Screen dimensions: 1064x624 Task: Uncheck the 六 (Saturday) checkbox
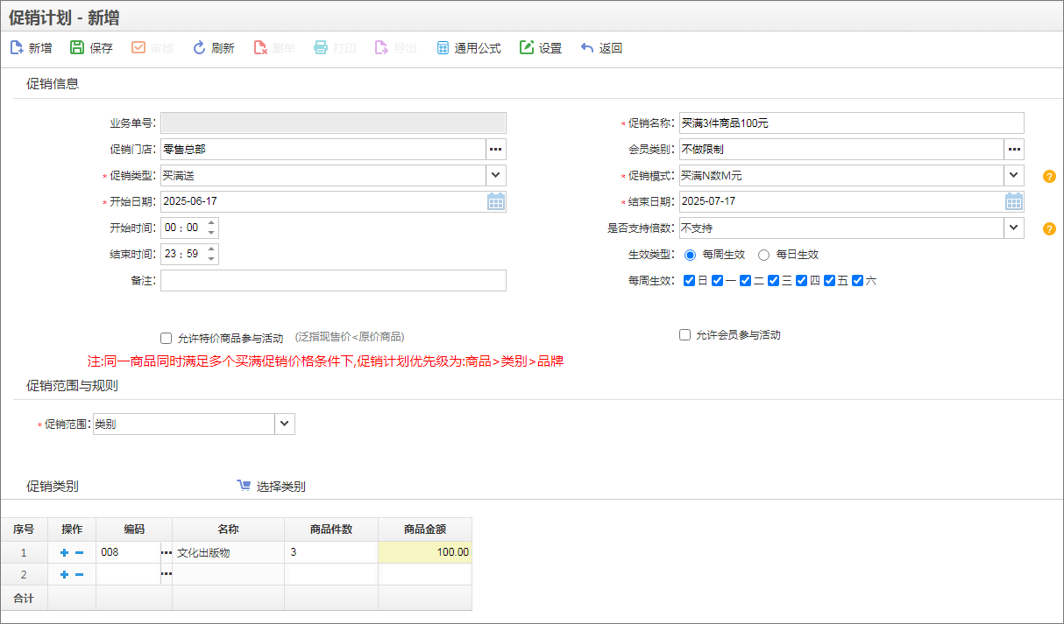(x=857, y=281)
